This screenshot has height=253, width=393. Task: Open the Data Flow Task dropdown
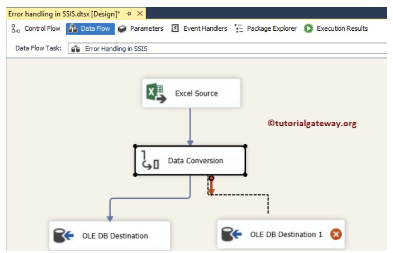pos(227,48)
